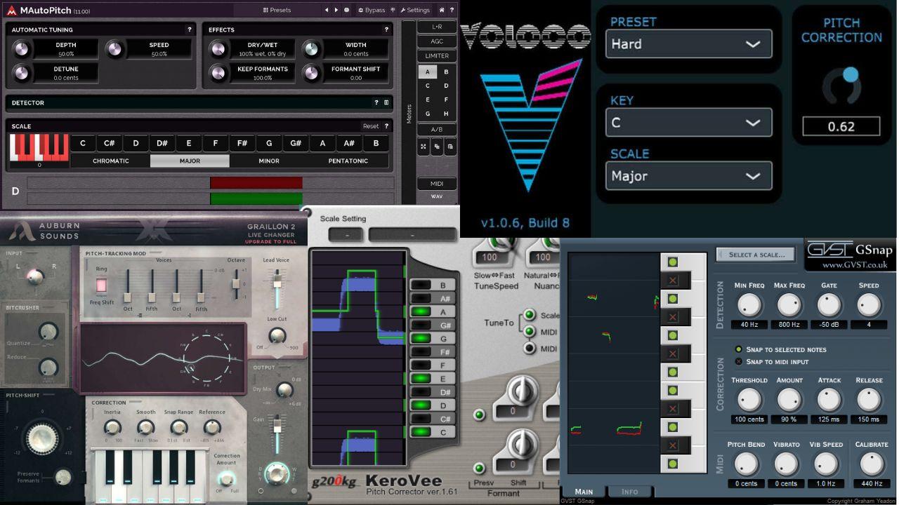Image resolution: width=899 pixels, height=505 pixels.
Task: Click Graillon Smooth knob
Action: pos(145,427)
